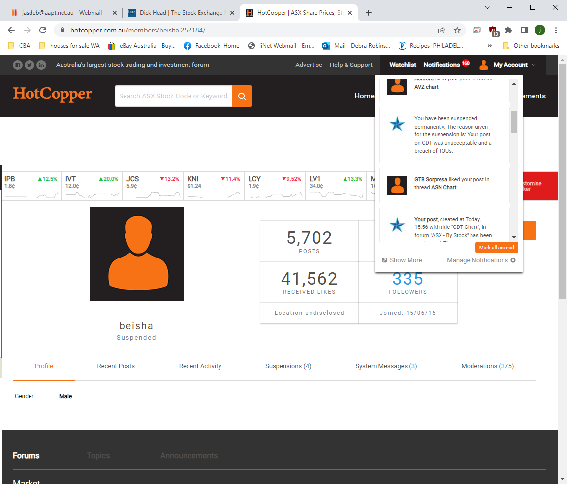Open HotCopper LinkedIn social icon
Viewport: 567px width, 484px height.
[x=41, y=65]
